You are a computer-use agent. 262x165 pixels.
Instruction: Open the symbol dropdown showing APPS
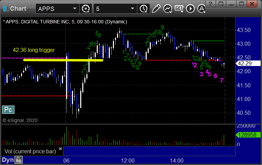57,9
